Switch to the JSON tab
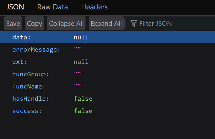The image size is (215, 139). 15,7
